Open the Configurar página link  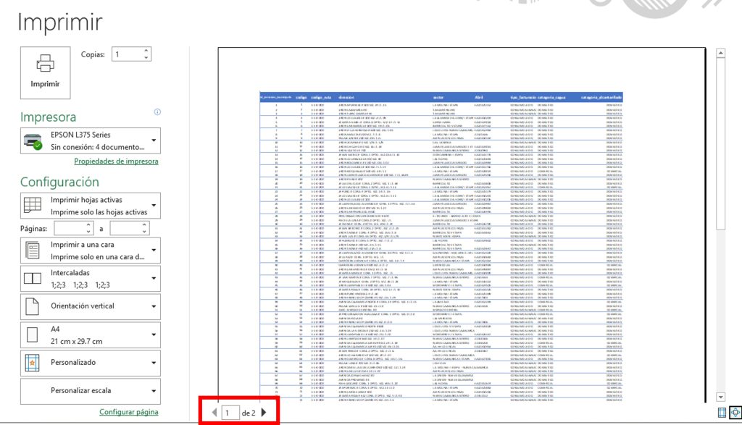[129, 412]
